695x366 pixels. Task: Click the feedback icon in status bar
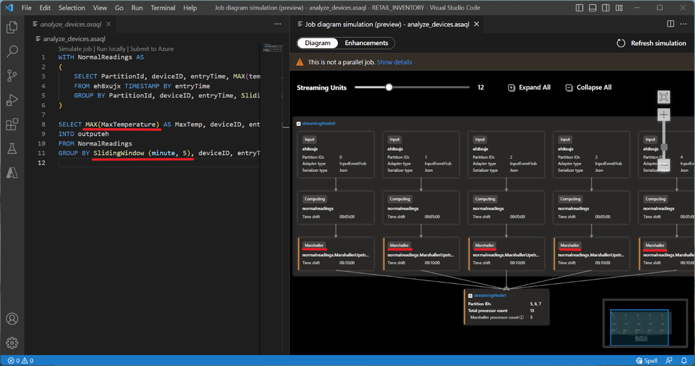click(669, 360)
